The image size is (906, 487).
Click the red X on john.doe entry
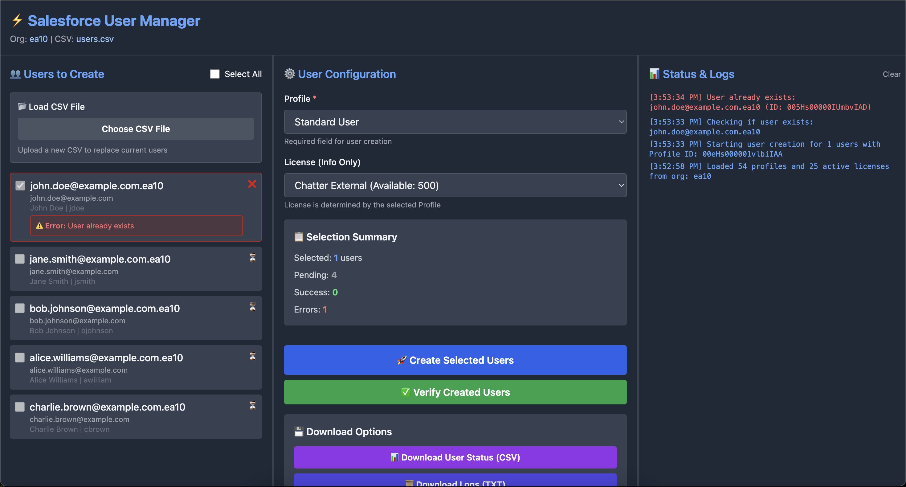point(252,184)
